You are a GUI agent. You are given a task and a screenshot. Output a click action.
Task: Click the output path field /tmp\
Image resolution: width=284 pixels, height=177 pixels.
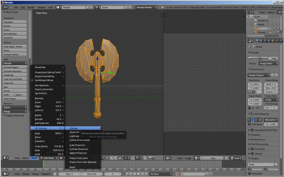click(x=260, y=164)
